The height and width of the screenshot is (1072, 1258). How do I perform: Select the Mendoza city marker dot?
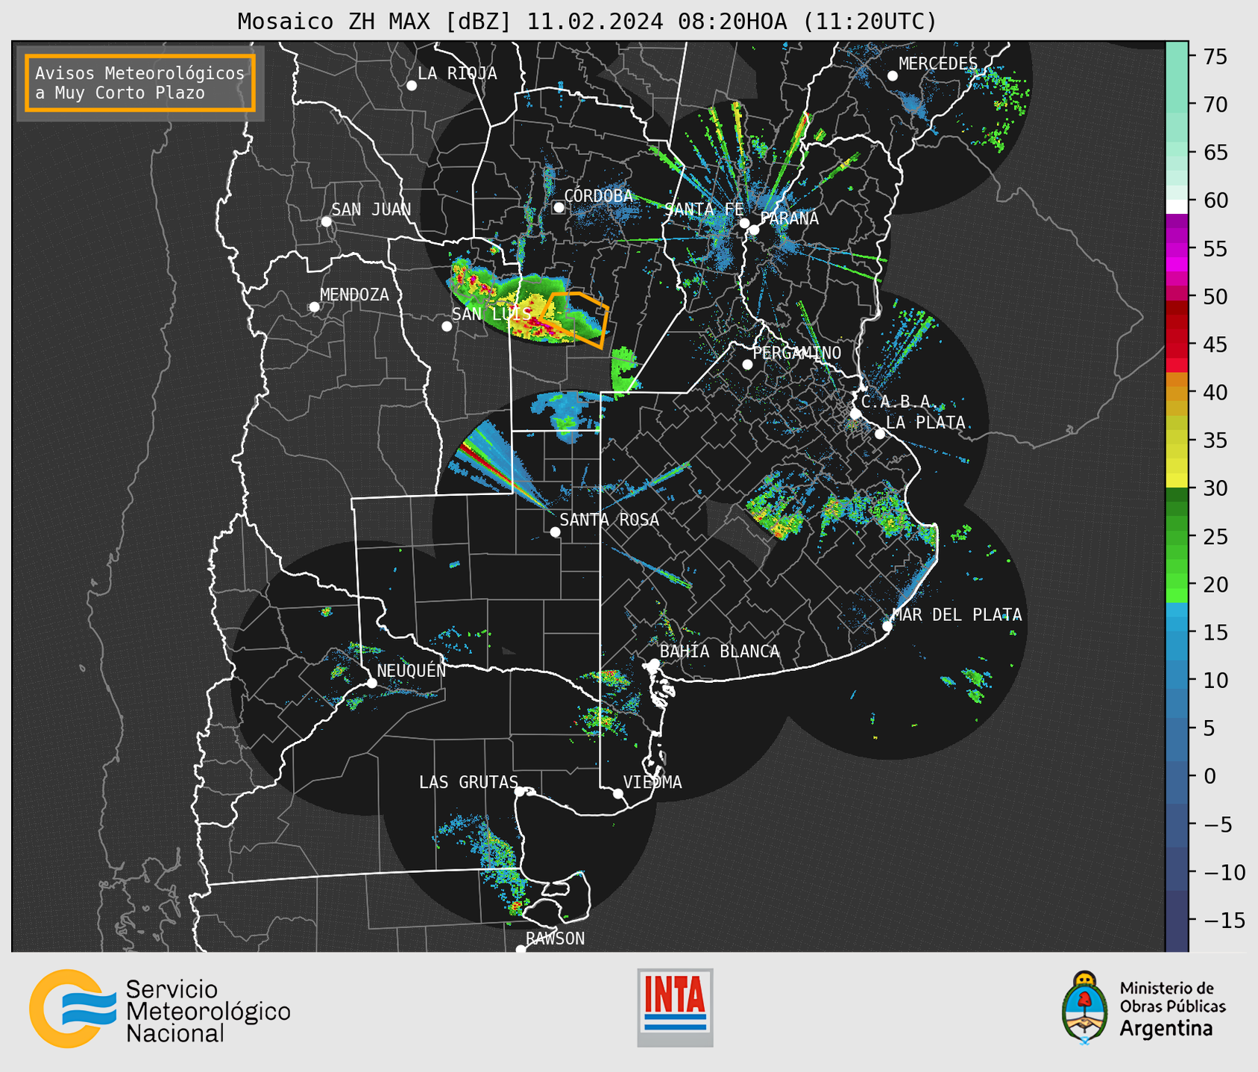[314, 307]
